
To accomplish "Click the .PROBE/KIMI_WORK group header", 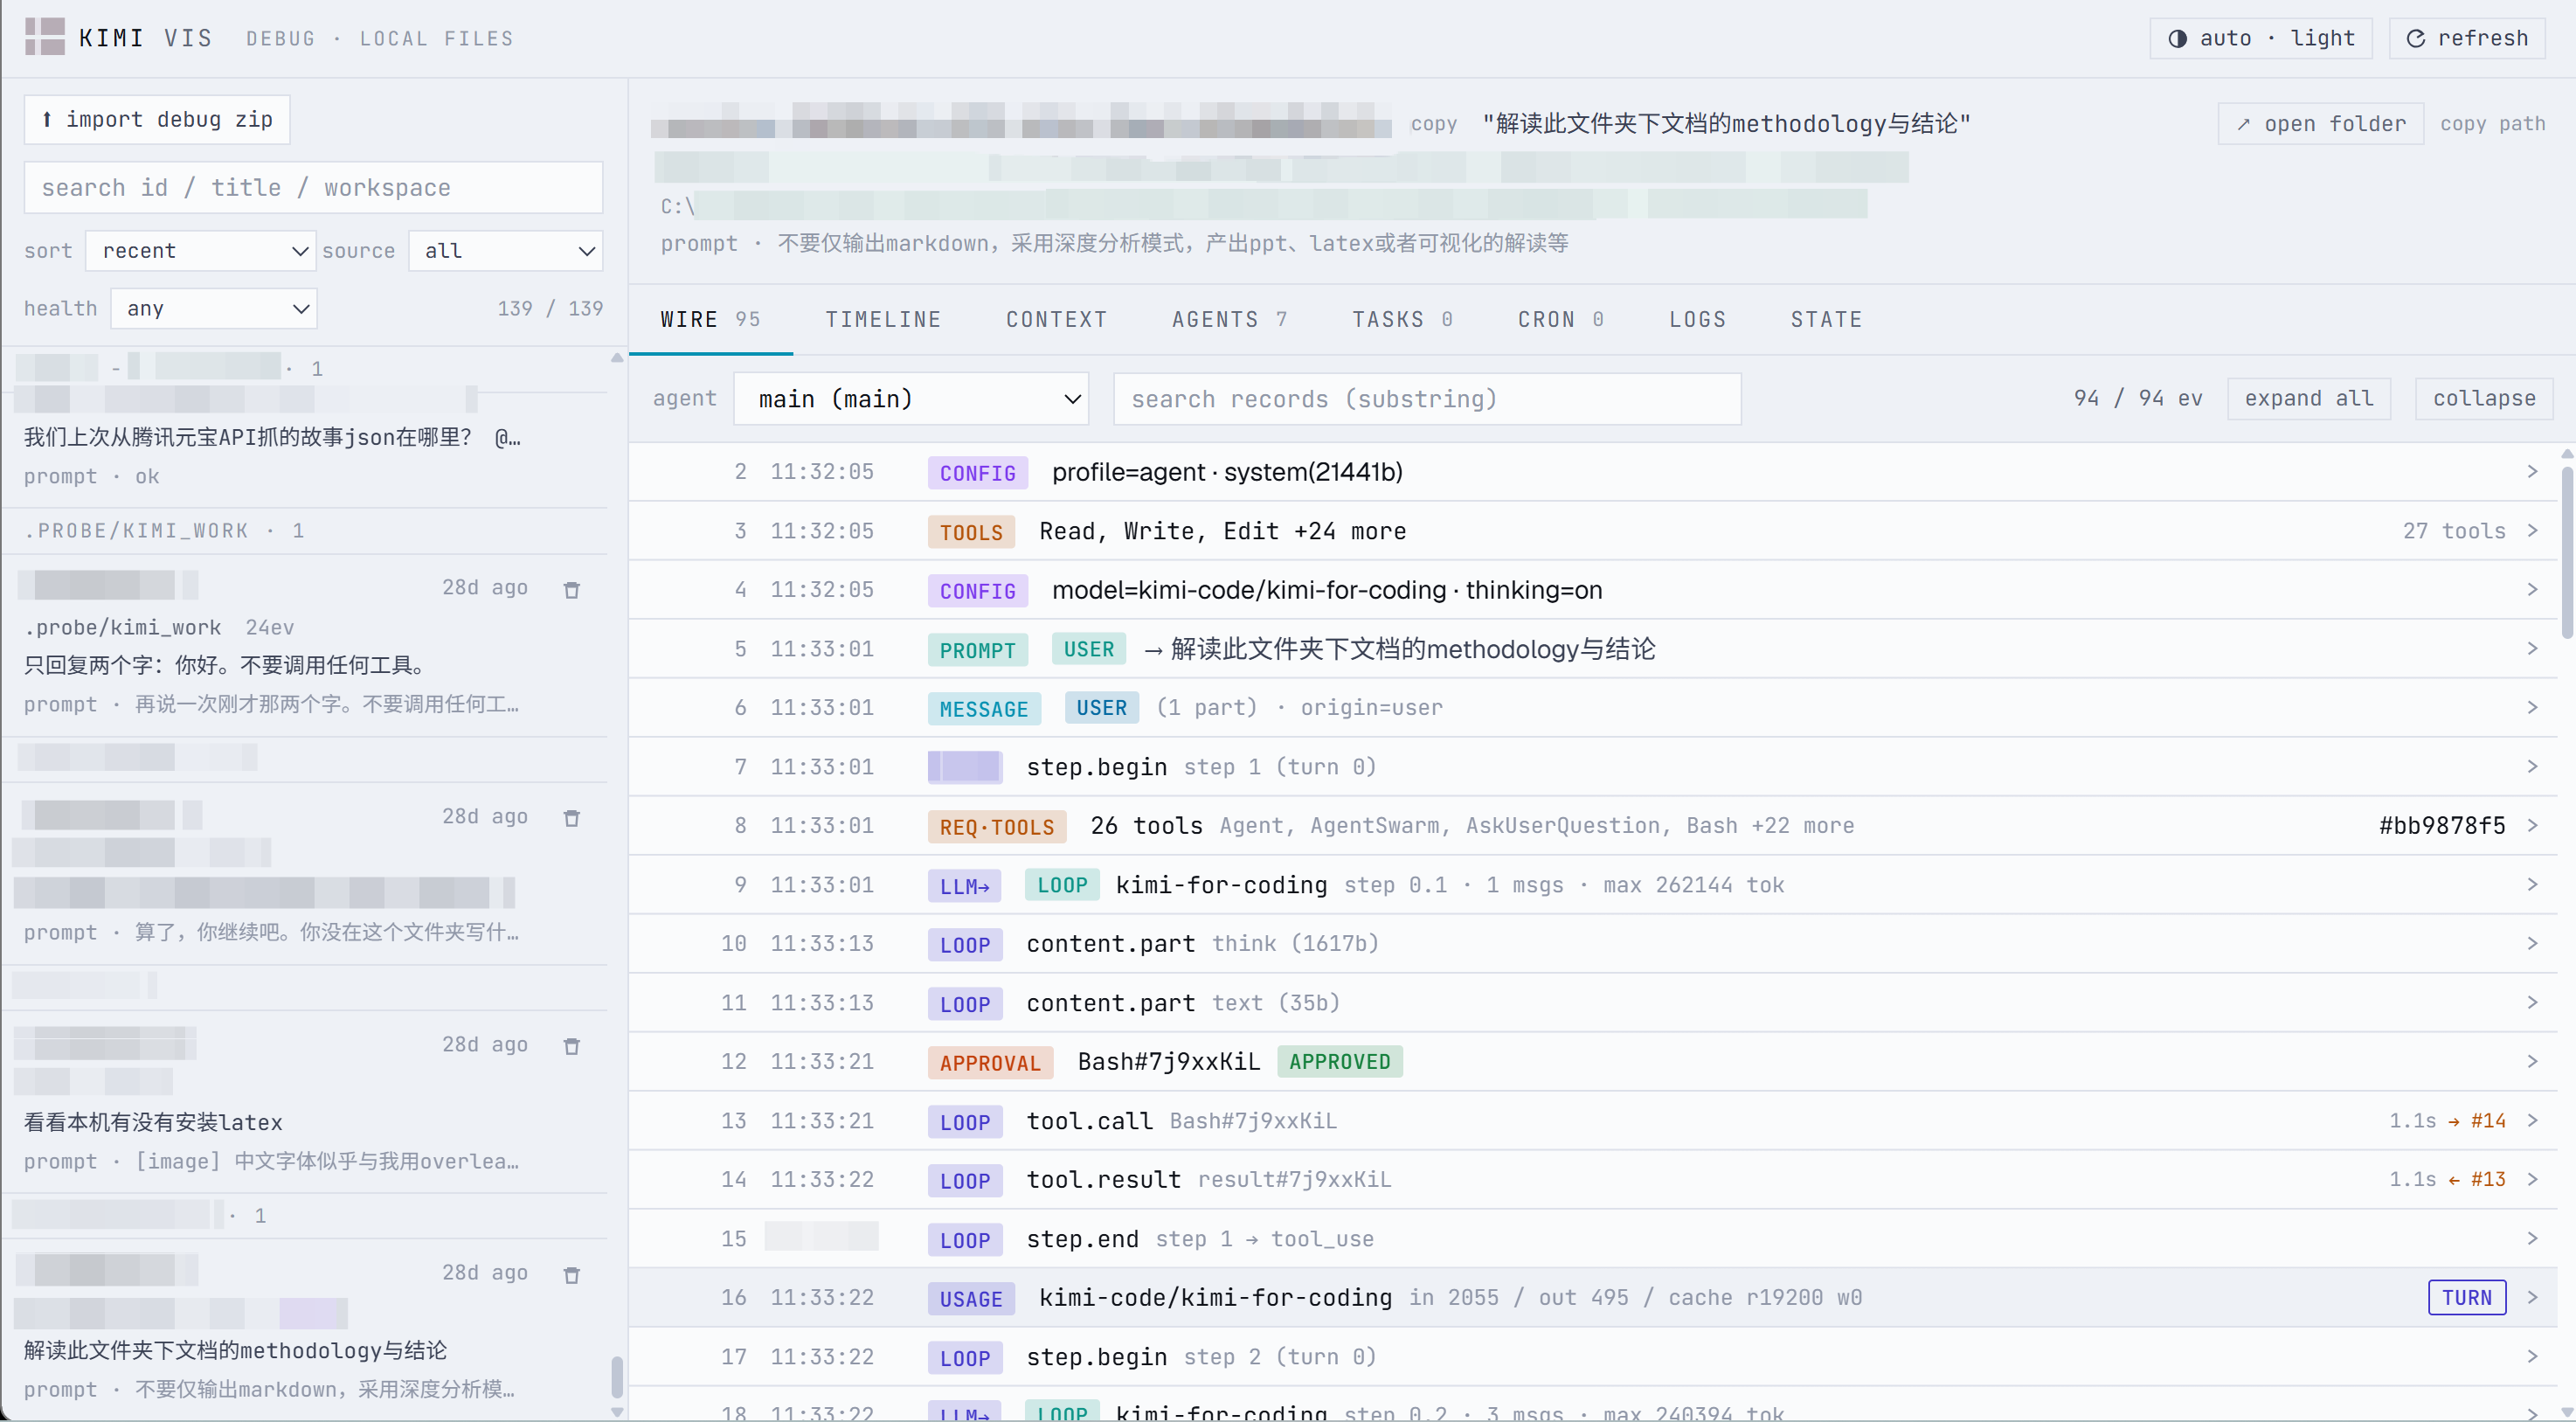I will 304,530.
